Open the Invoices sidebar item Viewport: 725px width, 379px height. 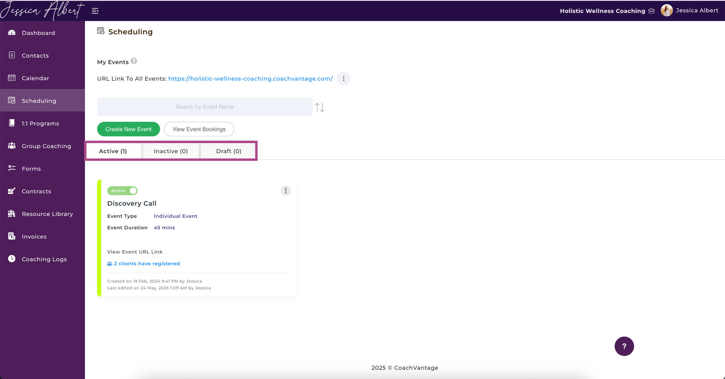[x=42, y=237]
